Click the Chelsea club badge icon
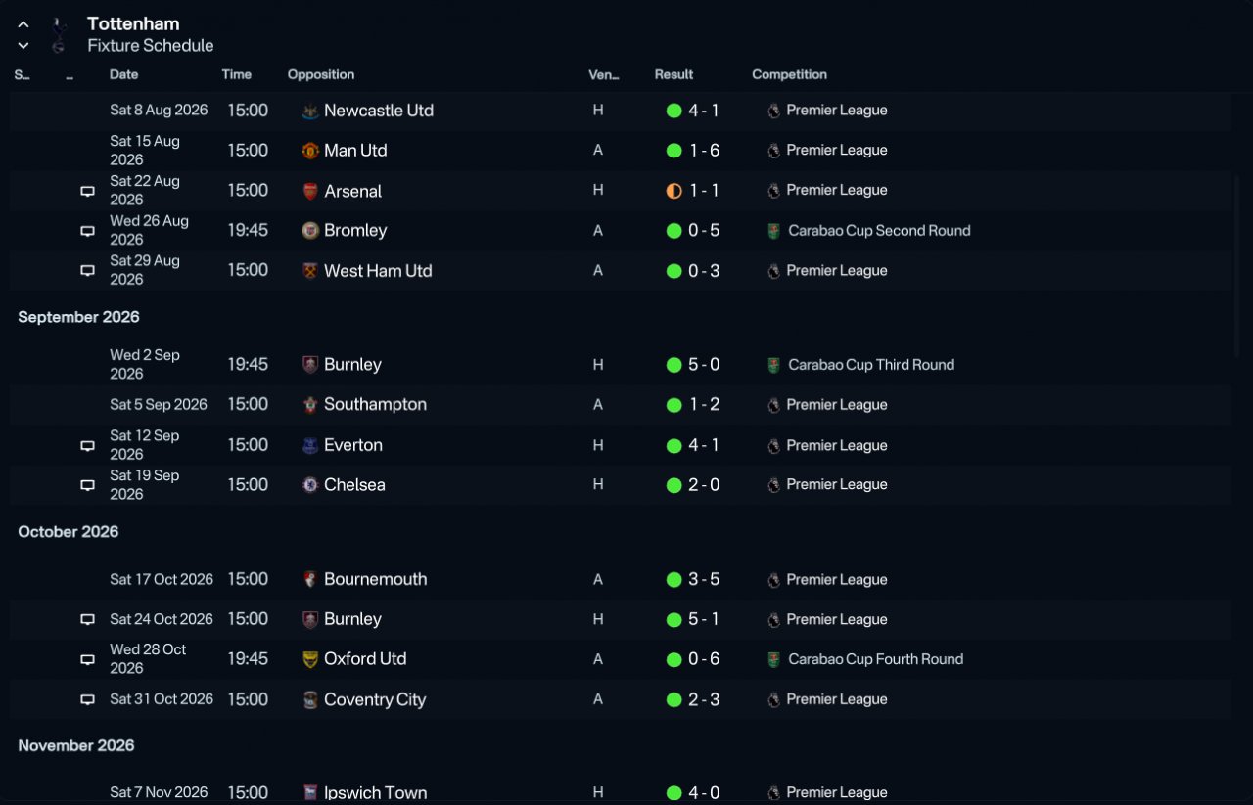This screenshot has width=1253, height=805. [x=310, y=485]
